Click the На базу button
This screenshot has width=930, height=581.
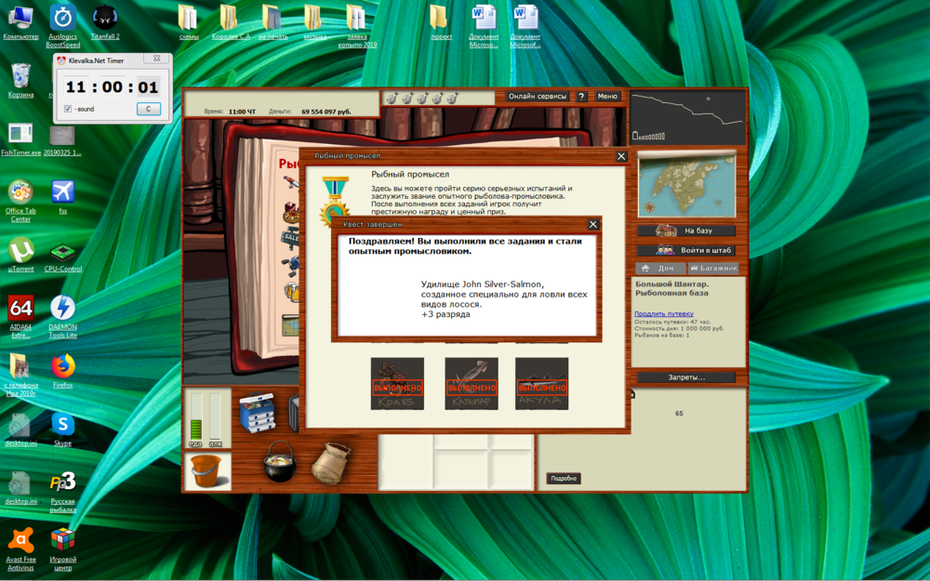point(686,231)
